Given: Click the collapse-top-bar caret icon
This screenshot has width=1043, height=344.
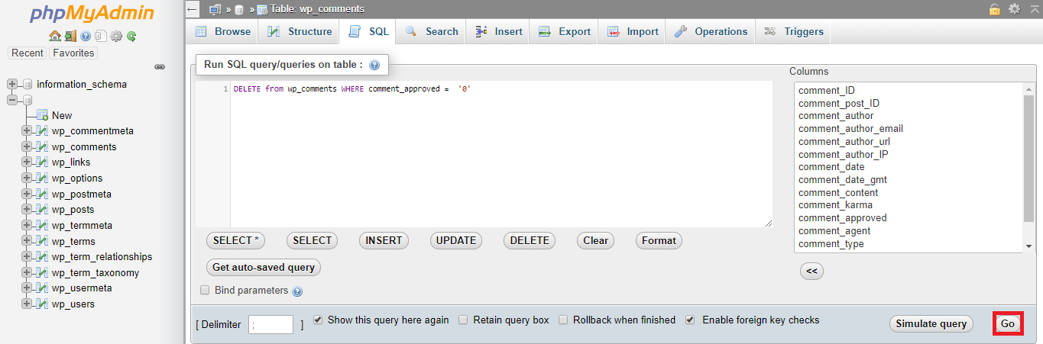Looking at the screenshot, I should point(1035,9).
